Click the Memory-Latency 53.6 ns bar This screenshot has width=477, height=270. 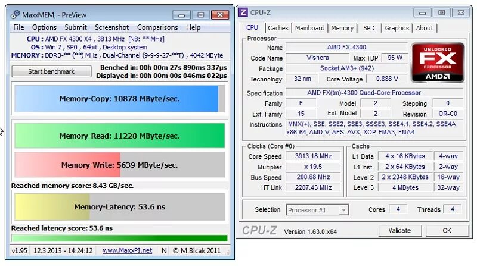(x=120, y=206)
